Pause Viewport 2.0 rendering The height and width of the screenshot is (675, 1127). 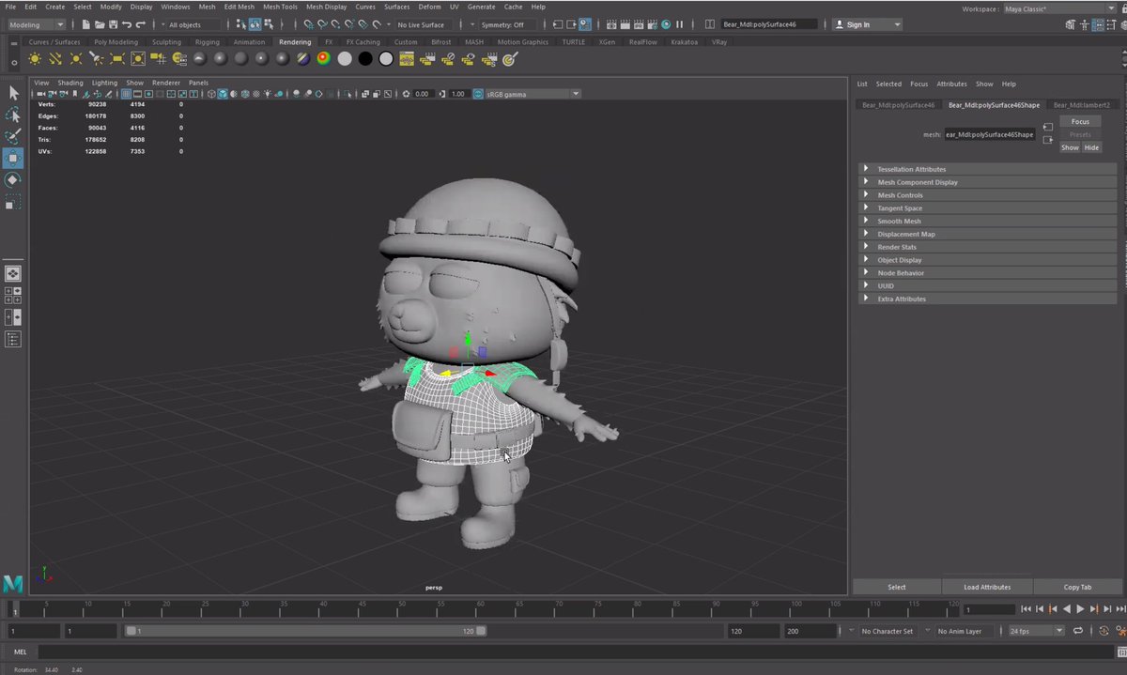[679, 24]
